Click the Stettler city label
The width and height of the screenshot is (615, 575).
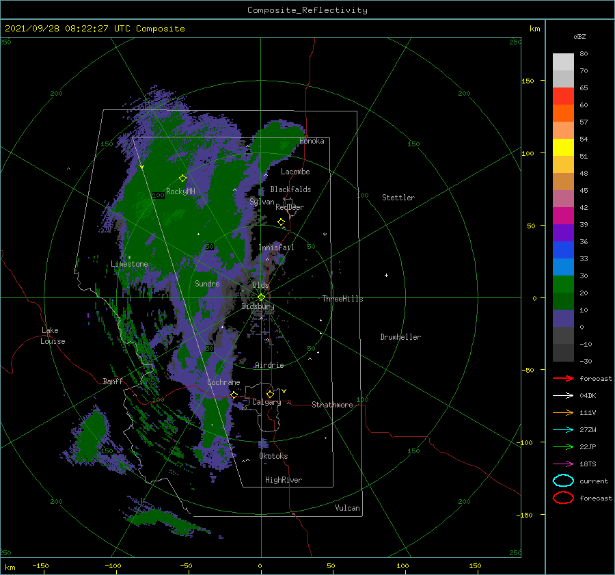[x=398, y=198]
